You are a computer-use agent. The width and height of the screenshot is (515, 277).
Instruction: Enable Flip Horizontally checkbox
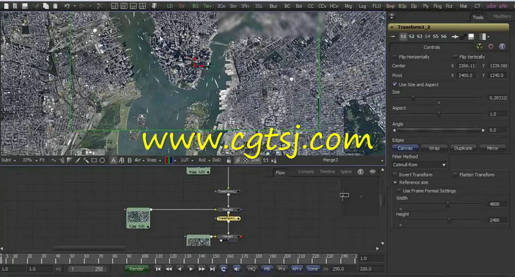395,57
